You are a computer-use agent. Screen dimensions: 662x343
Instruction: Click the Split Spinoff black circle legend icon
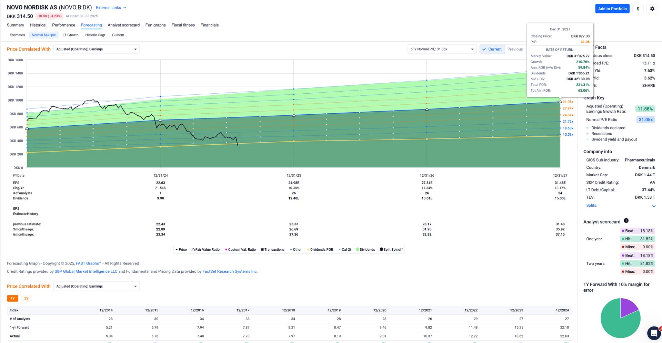tap(381, 249)
